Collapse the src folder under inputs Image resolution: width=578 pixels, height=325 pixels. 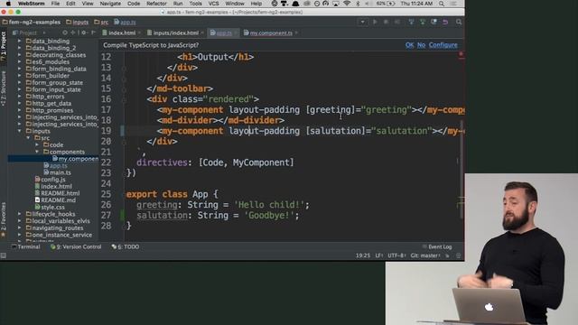click(28, 138)
